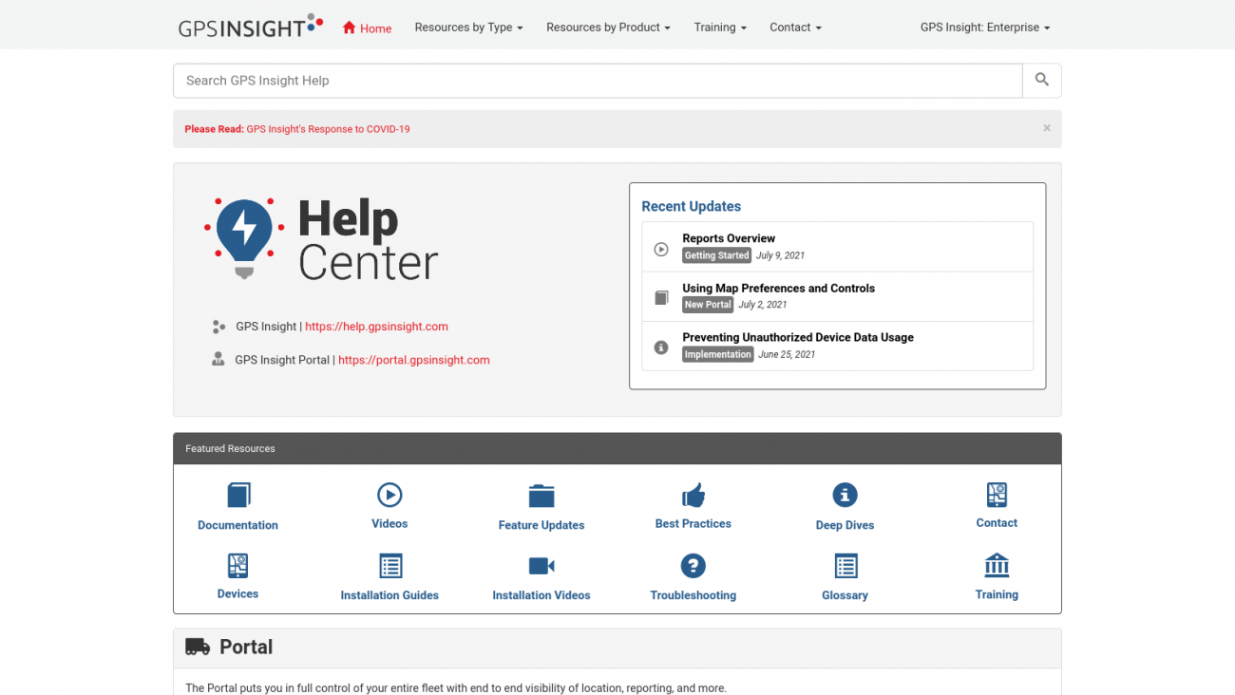Image resolution: width=1235 pixels, height=695 pixels.
Task: Open the COVID-19 response link
Action: point(328,129)
